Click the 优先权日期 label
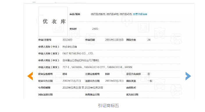The width and height of the screenshot is (205, 112). [x=132, y=94]
